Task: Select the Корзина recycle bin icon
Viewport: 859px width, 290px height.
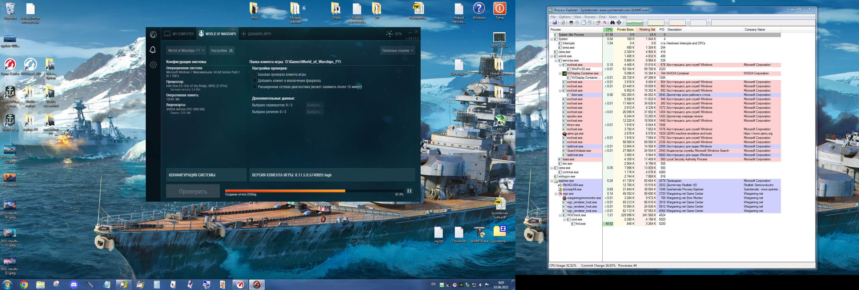Action: 10,11
